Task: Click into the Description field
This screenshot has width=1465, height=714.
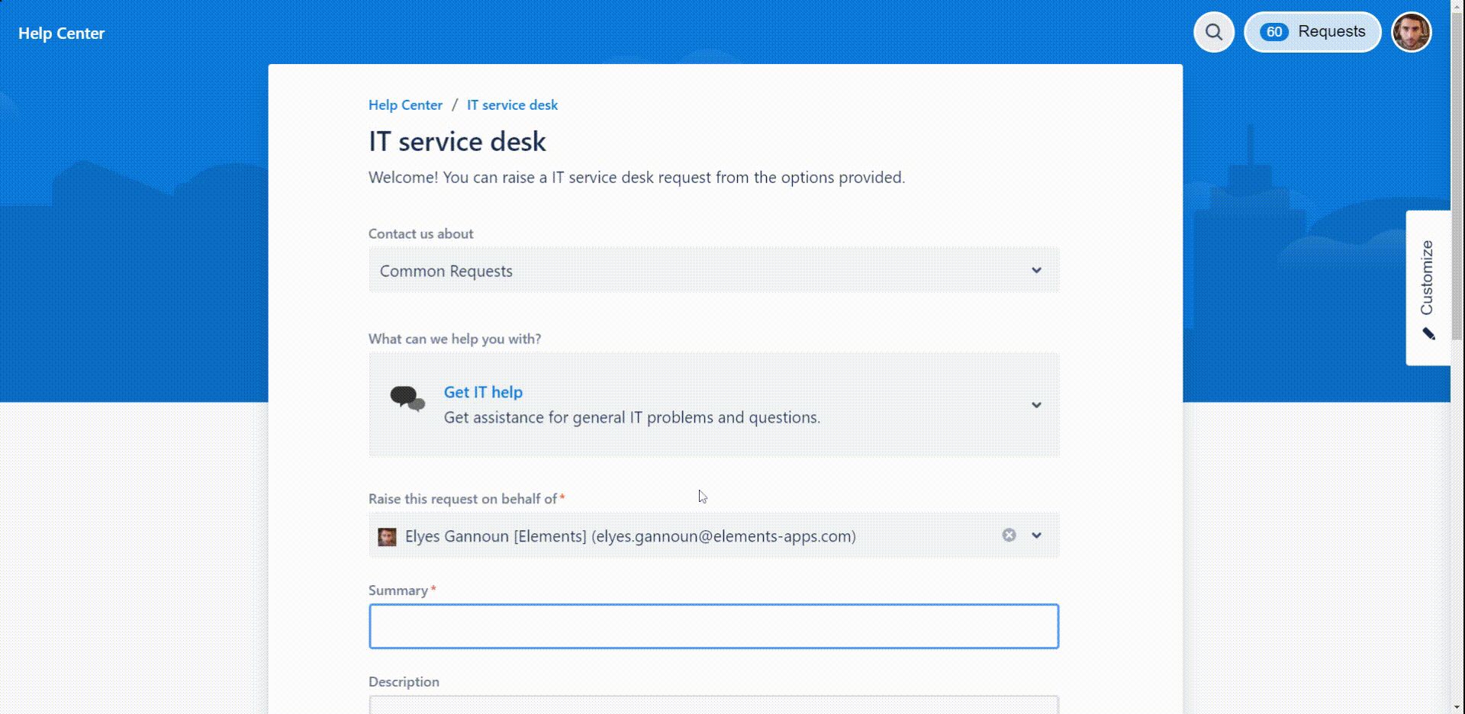Action: click(x=713, y=705)
